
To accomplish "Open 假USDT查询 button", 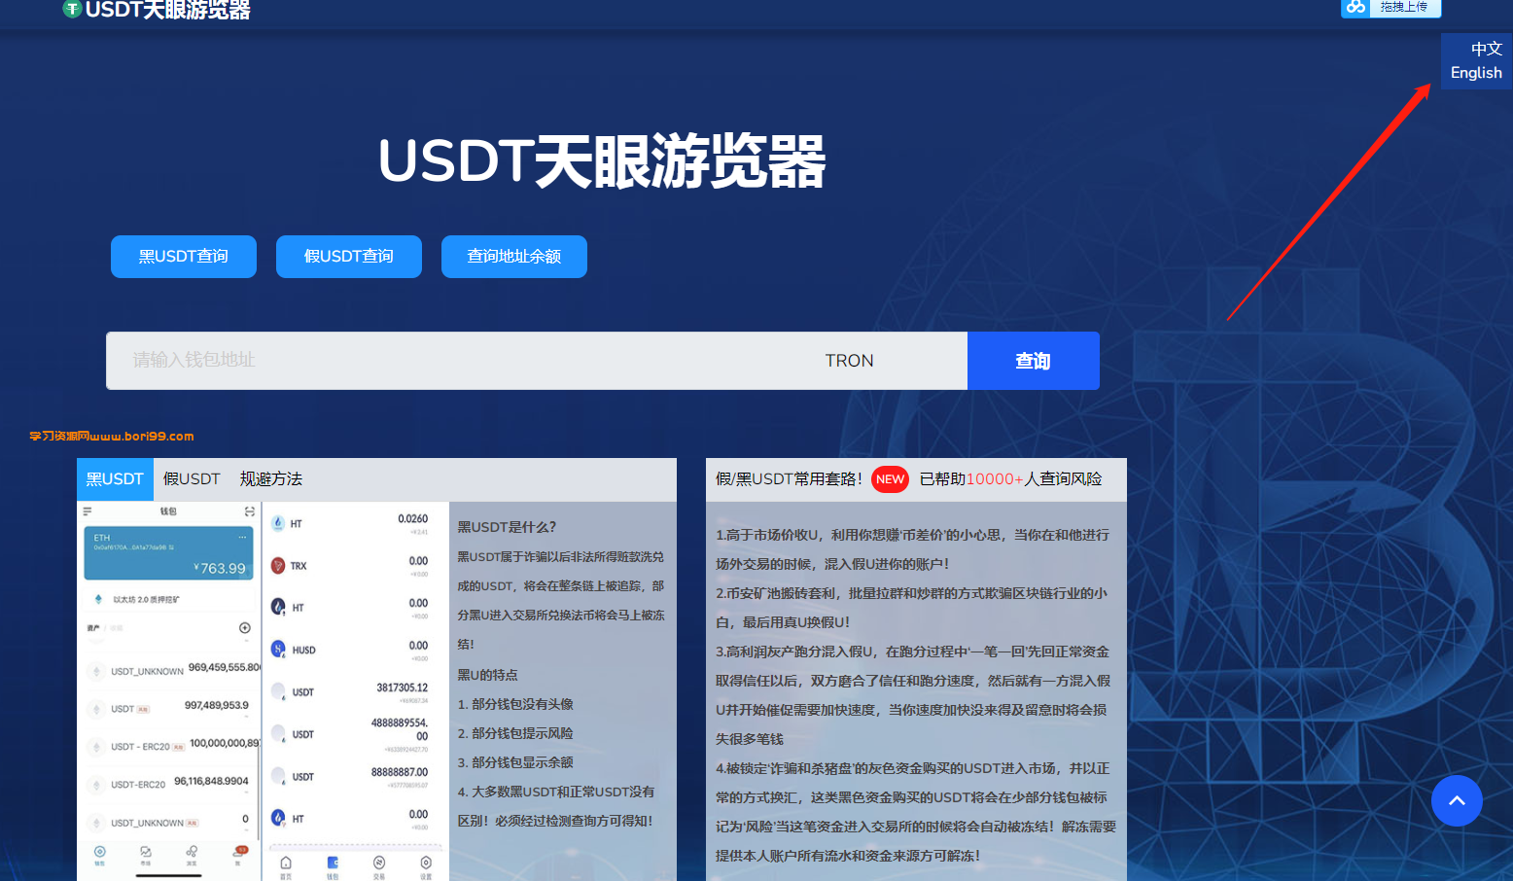I will [x=349, y=257].
